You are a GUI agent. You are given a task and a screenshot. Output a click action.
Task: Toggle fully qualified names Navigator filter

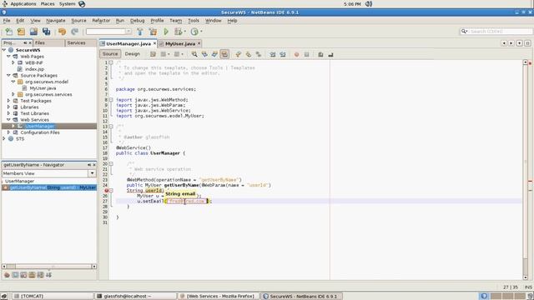40,275
